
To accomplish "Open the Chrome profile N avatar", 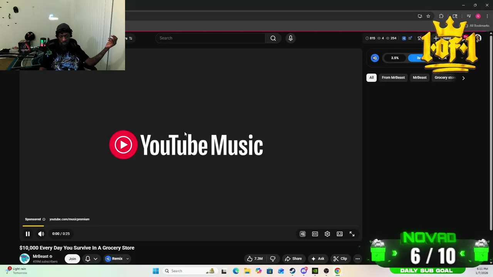I will tap(478, 16).
